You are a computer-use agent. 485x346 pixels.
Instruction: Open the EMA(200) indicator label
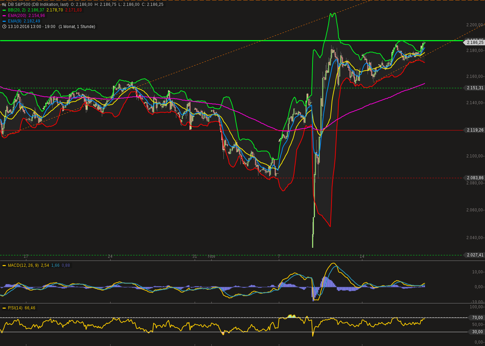tap(17, 16)
